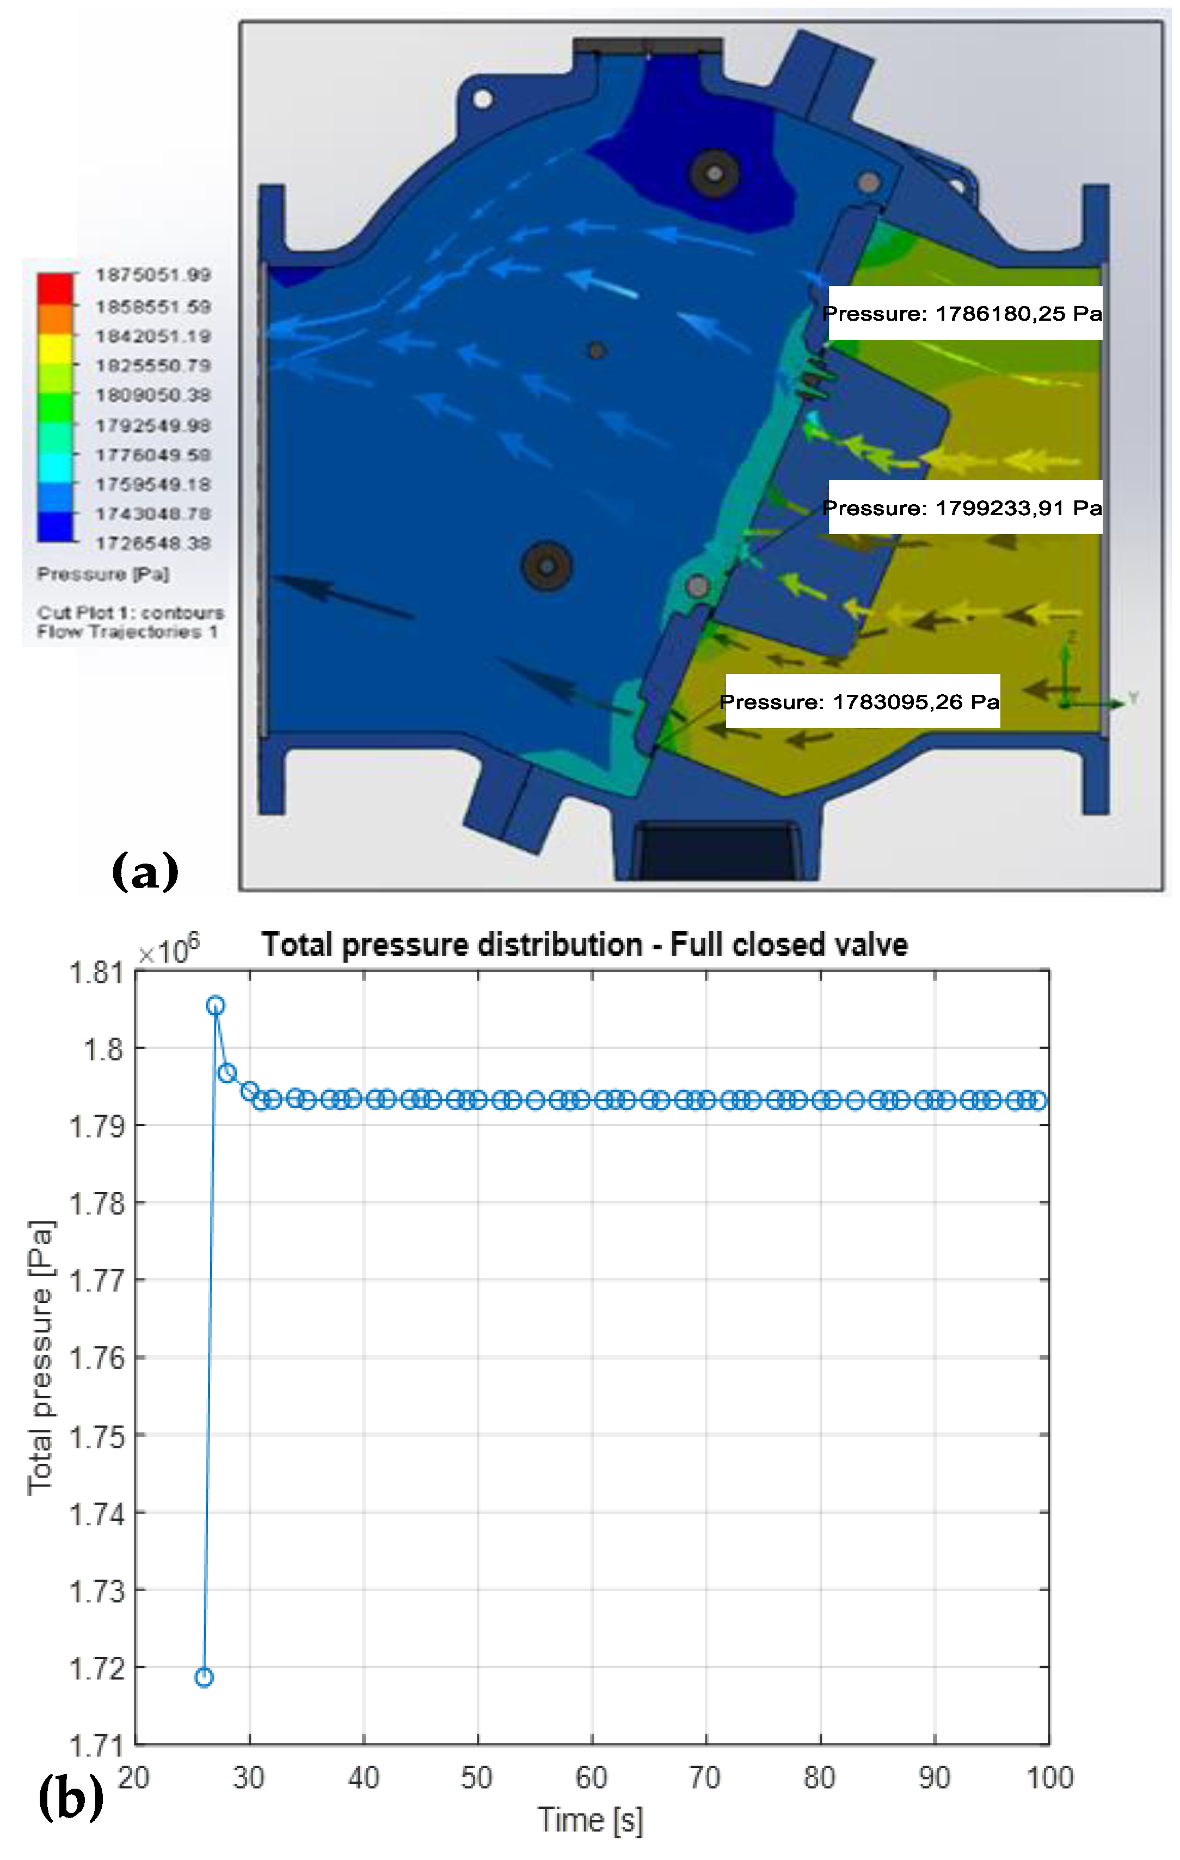Click the Pressure: 1786180,25 Pa annotation
1180x1860 pixels.
pyautogui.click(x=963, y=314)
